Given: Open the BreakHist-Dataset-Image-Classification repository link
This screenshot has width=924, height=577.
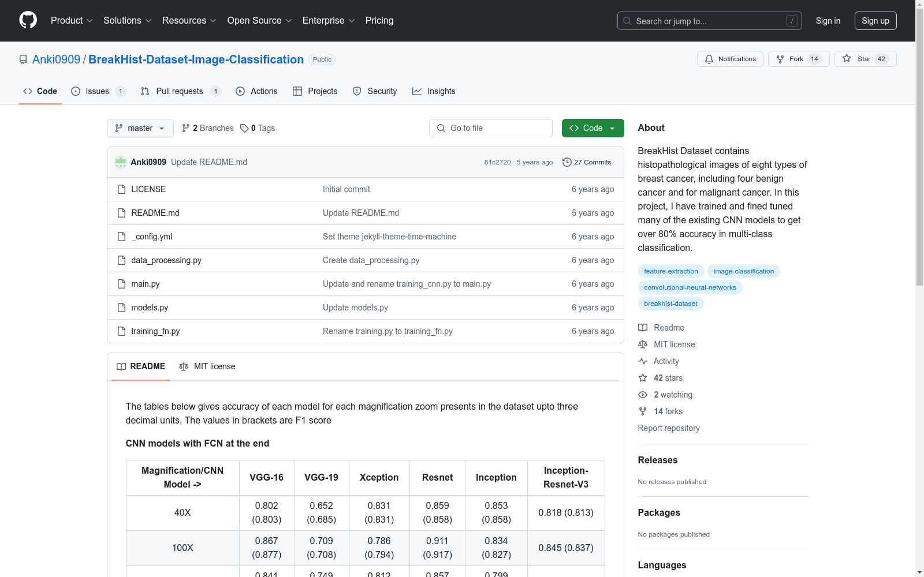Looking at the screenshot, I should pyautogui.click(x=196, y=59).
